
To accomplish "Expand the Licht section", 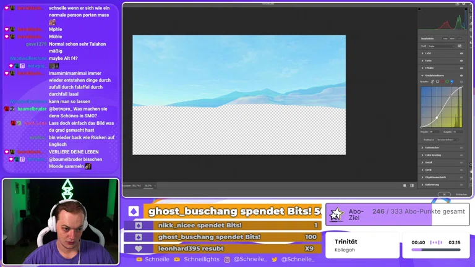I will pyautogui.click(x=422, y=53).
